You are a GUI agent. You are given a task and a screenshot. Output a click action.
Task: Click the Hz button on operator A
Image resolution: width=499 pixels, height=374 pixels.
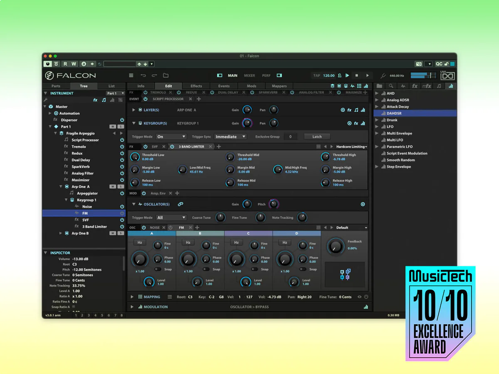(x=140, y=242)
